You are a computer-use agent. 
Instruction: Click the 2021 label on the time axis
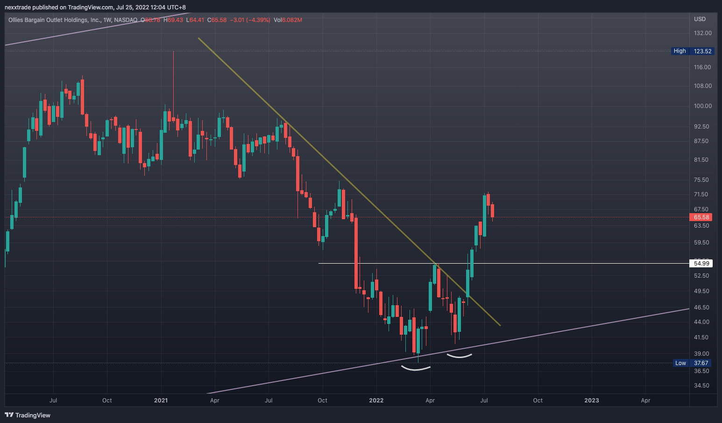[161, 401]
